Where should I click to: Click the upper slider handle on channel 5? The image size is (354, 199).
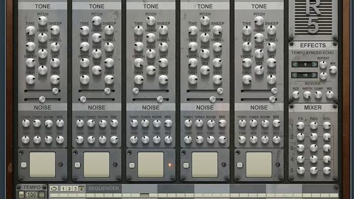[x=274, y=91]
